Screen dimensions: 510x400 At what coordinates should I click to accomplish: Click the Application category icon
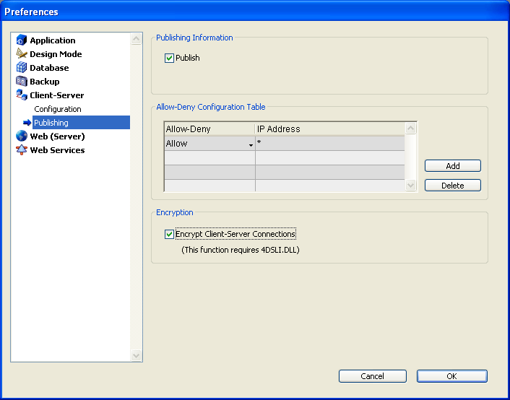(22, 40)
